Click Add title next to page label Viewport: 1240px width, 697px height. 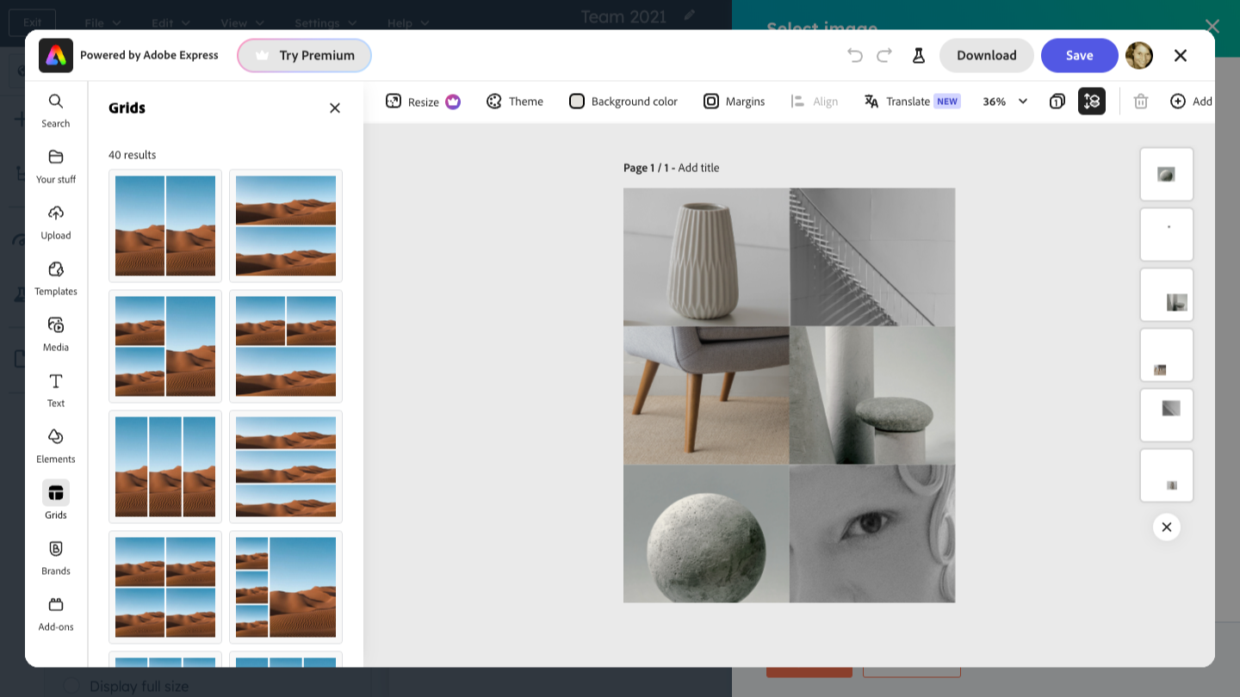click(698, 168)
